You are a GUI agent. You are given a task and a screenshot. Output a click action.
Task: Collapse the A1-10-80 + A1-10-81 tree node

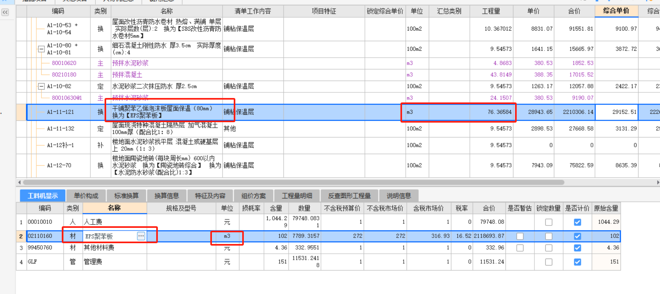point(41,49)
